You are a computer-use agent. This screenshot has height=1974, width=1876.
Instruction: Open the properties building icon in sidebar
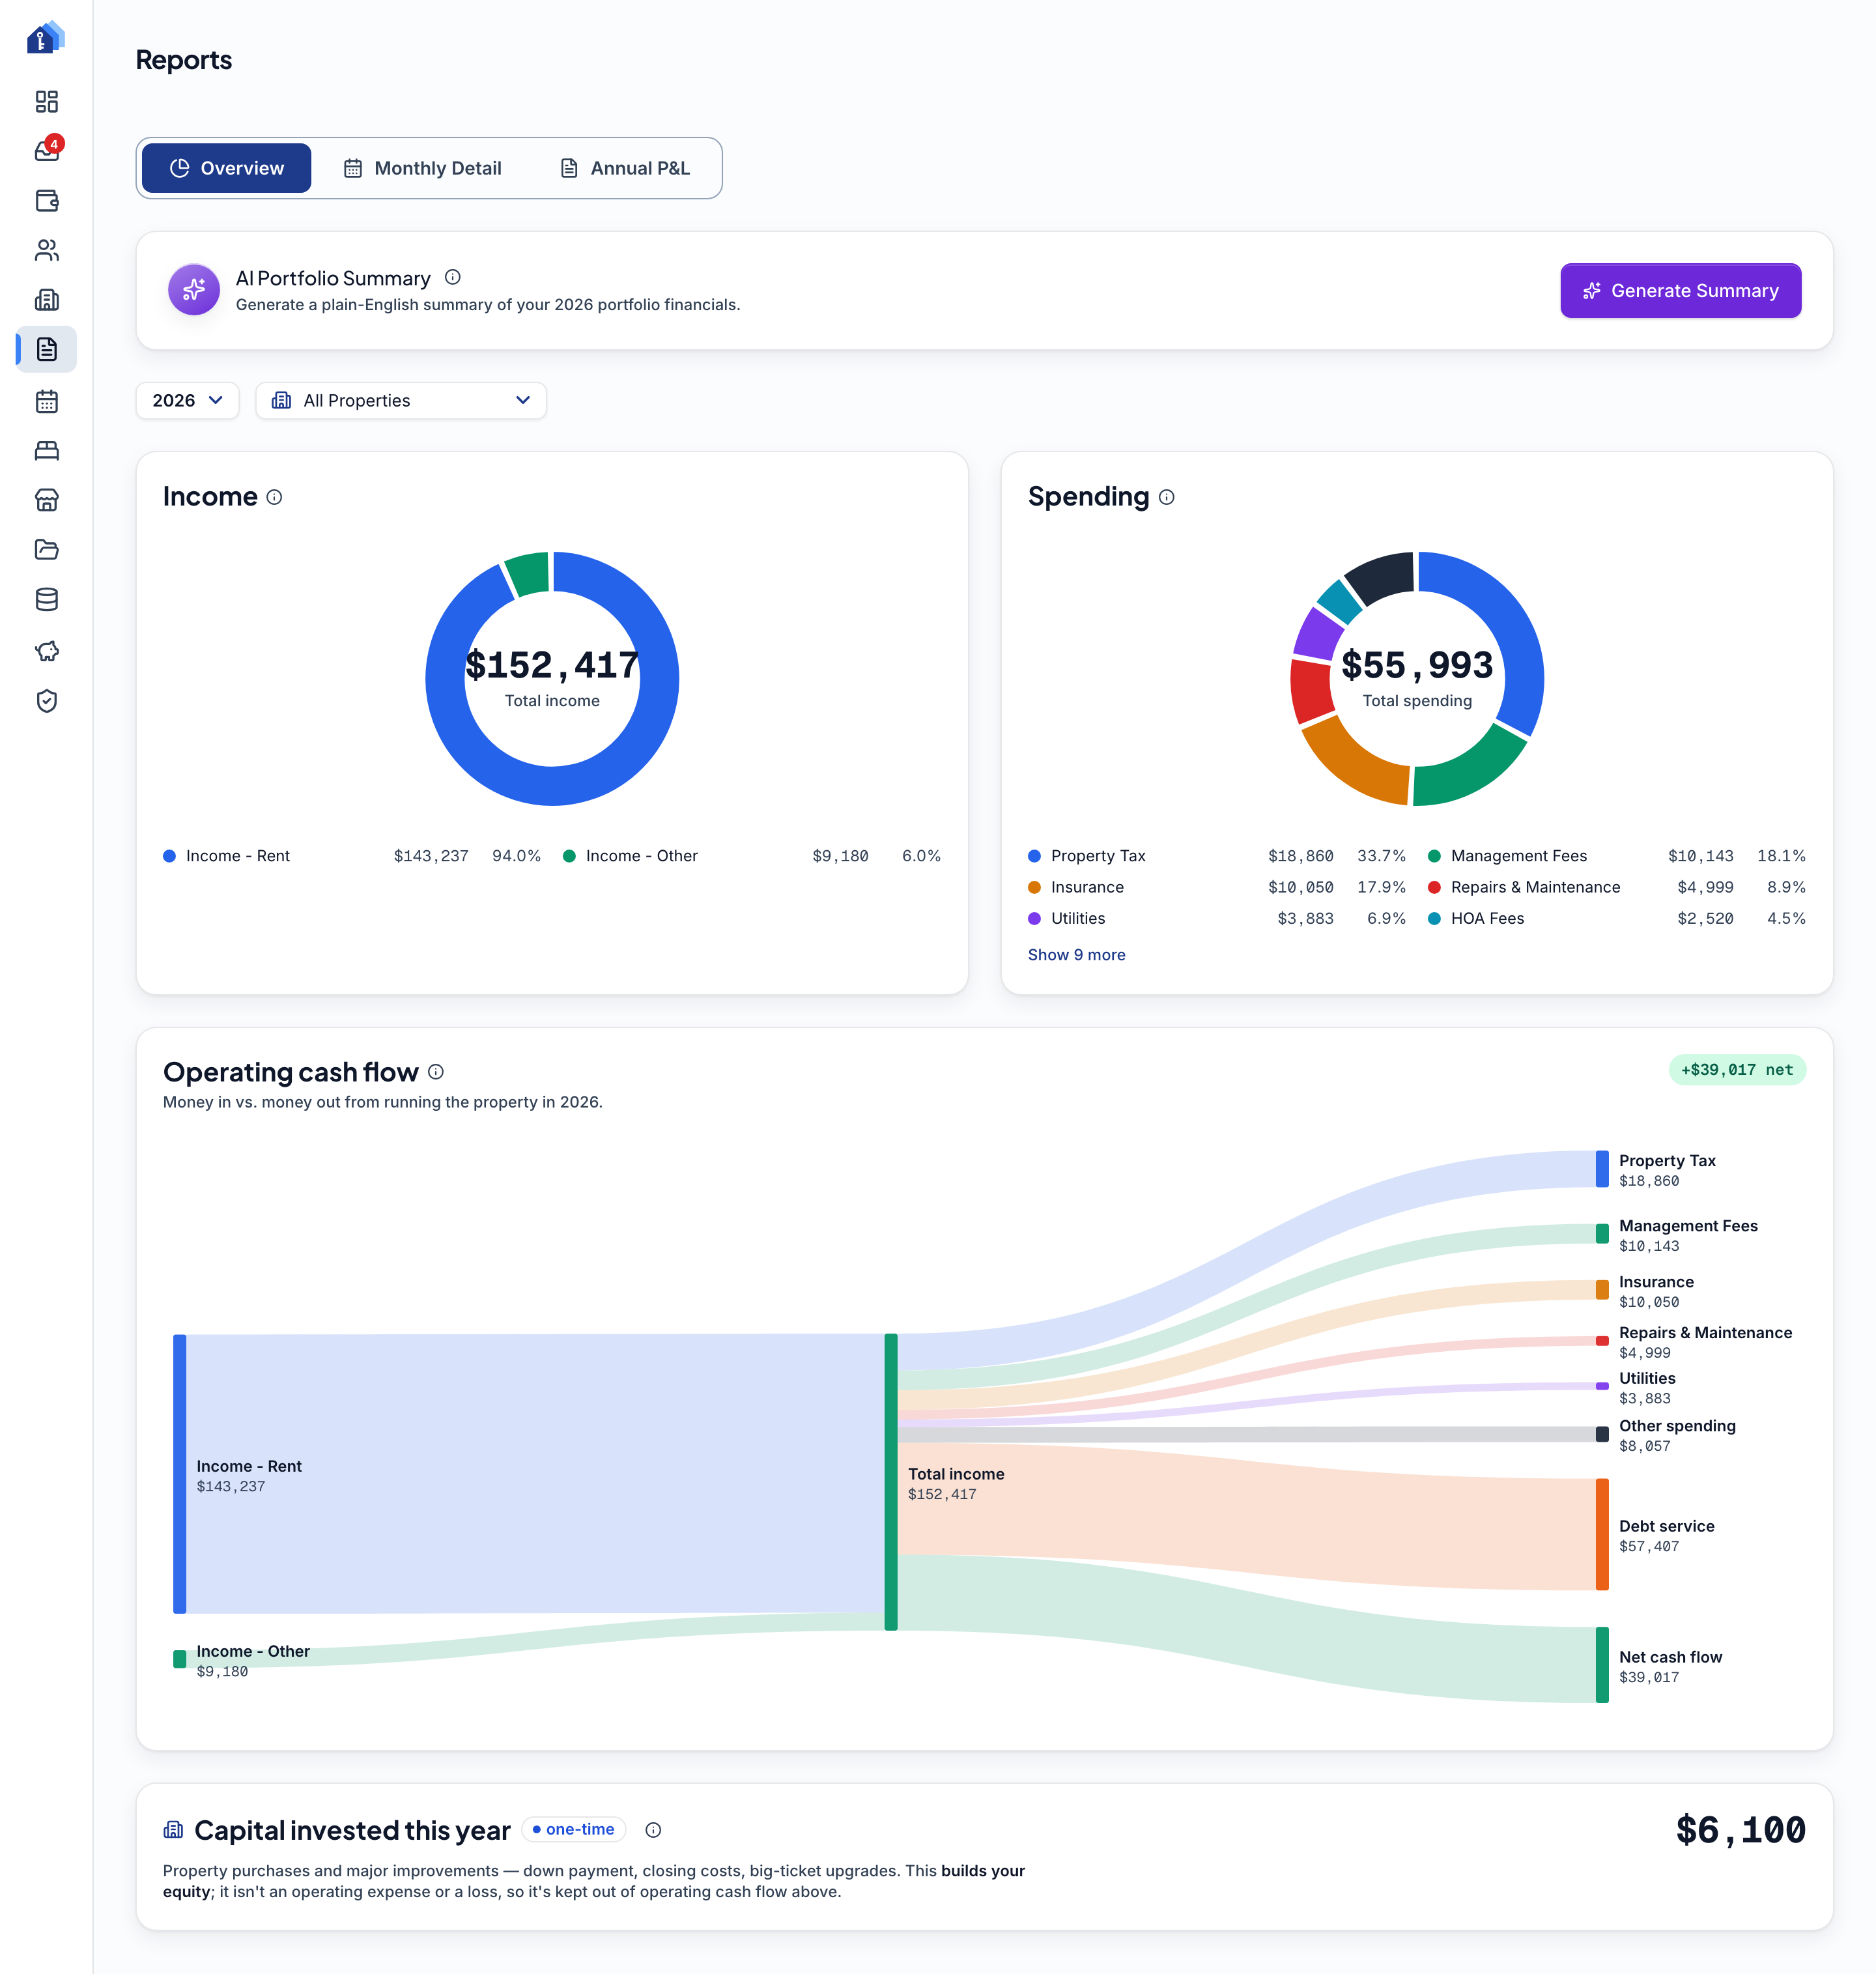click(x=46, y=300)
